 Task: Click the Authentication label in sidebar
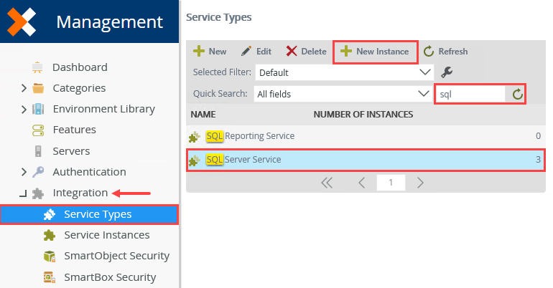click(90, 172)
